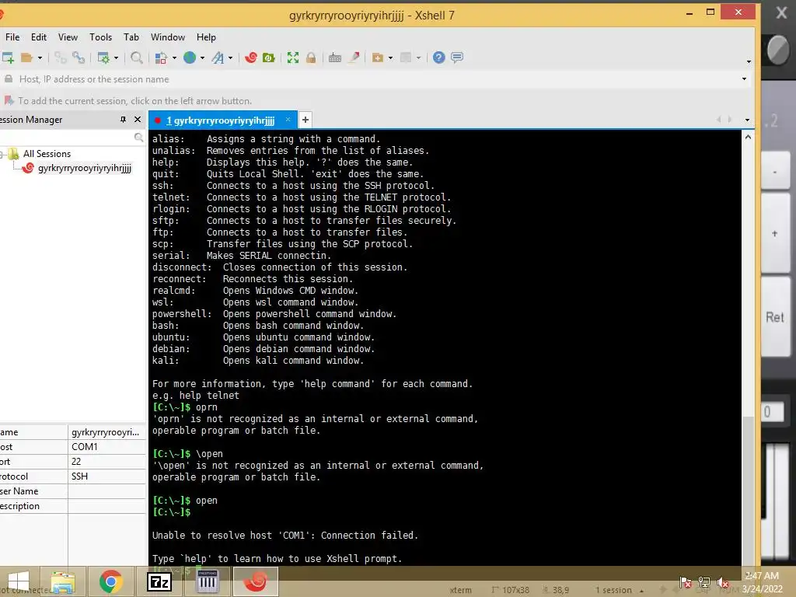
Task: Expand the color scheme dropdown arrow
Action: click(x=174, y=58)
